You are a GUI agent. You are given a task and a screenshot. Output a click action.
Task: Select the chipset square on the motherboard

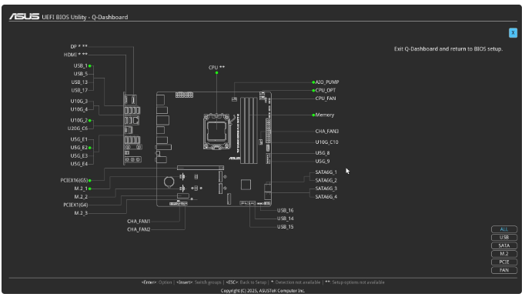[246, 185]
